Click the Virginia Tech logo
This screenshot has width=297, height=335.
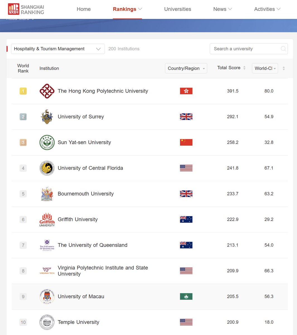[47, 271]
